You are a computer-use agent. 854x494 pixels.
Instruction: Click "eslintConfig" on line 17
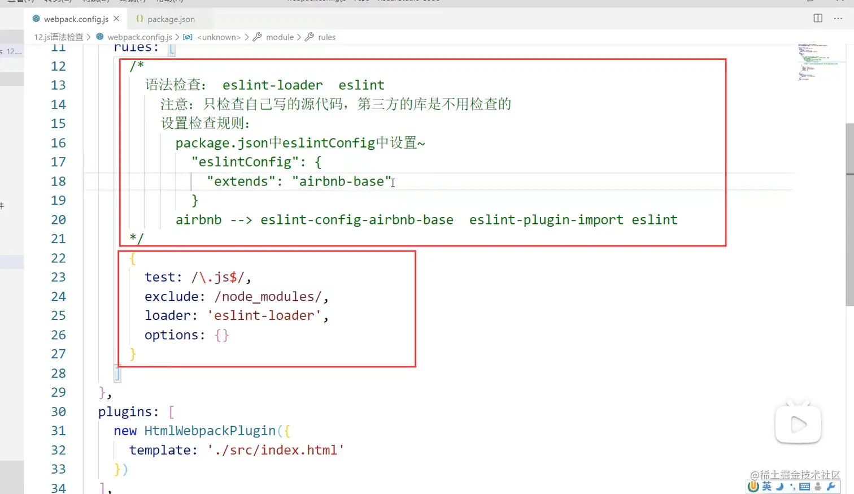click(245, 162)
